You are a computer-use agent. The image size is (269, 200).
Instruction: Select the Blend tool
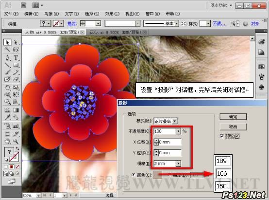tap(16, 117)
